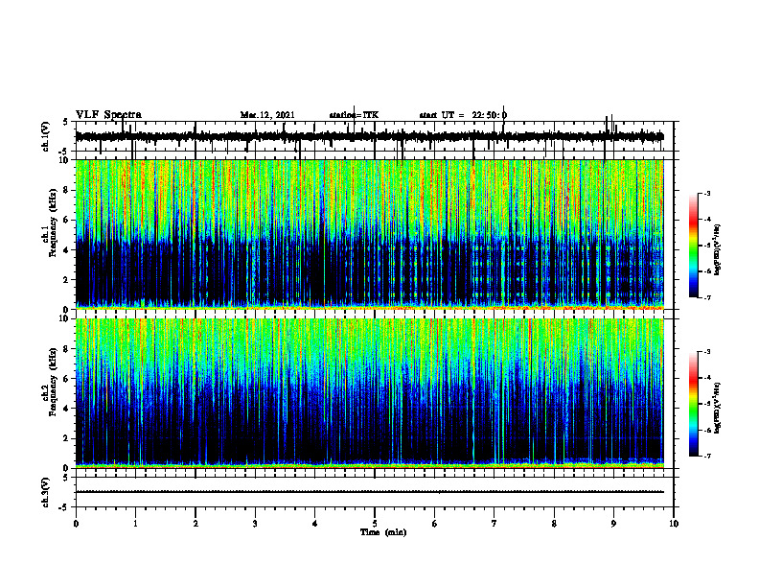Click the ch.2 color bar log(PSD) label
759x587 pixels.
(x=718, y=408)
